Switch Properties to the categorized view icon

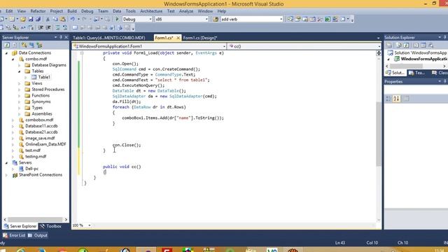coord(388,99)
